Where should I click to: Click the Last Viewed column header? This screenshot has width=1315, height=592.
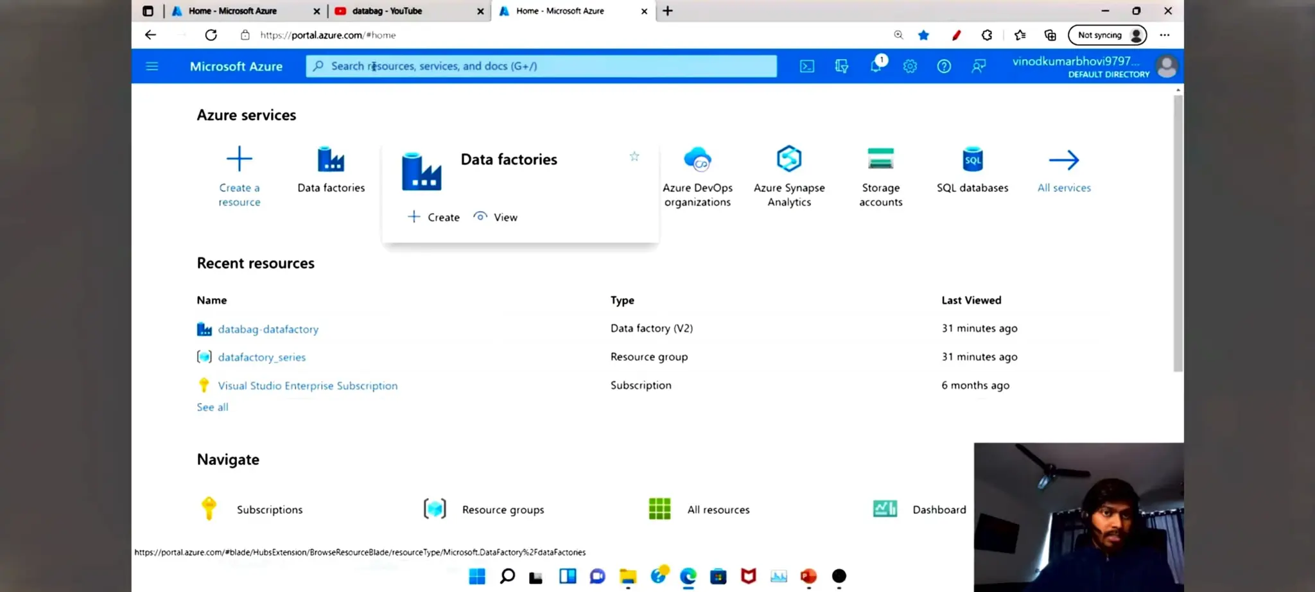click(971, 300)
